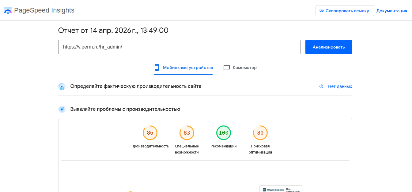Image resolution: width=412 pixels, height=192 pixels.
Task: Focus the URL input field
Action: tap(179, 47)
